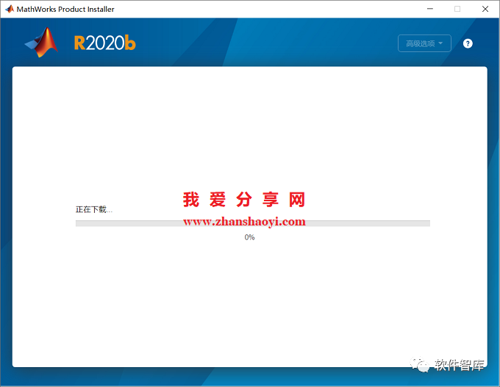Screen dimensions: 500x387
Task: Minimize the MathWorks Product Installer window
Action: pos(430,9)
